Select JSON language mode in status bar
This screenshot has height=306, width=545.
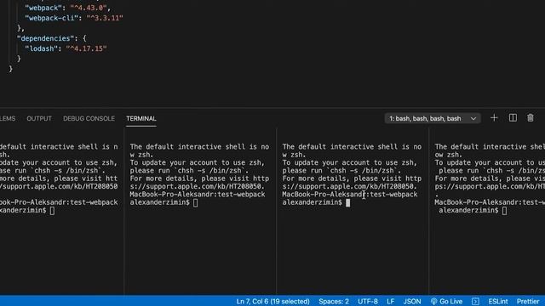pos(412,302)
